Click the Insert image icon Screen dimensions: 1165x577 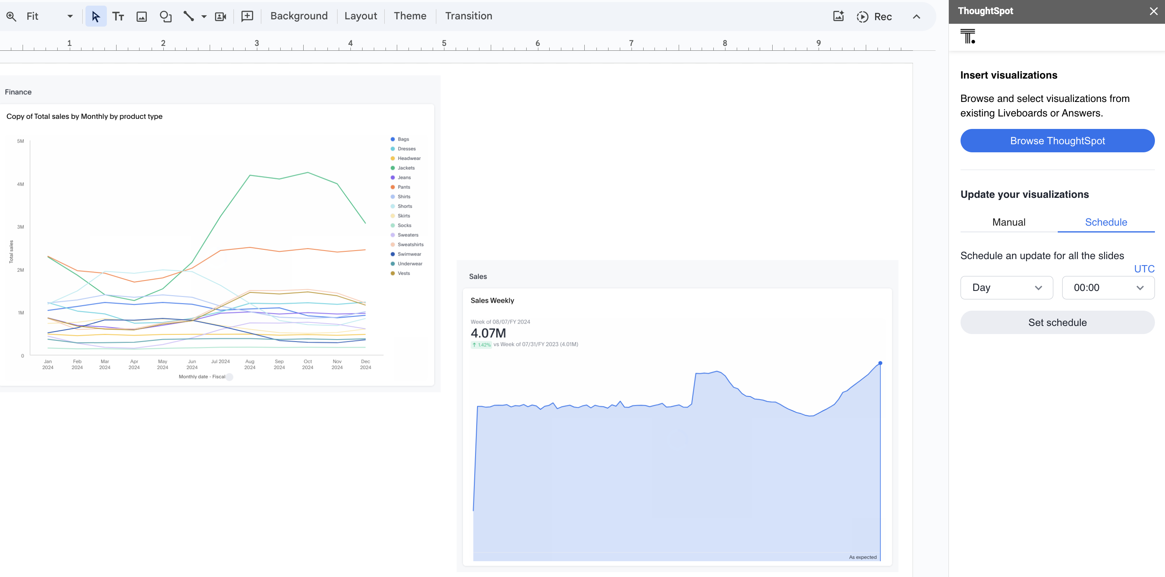pyautogui.click(x=142, y=16)
